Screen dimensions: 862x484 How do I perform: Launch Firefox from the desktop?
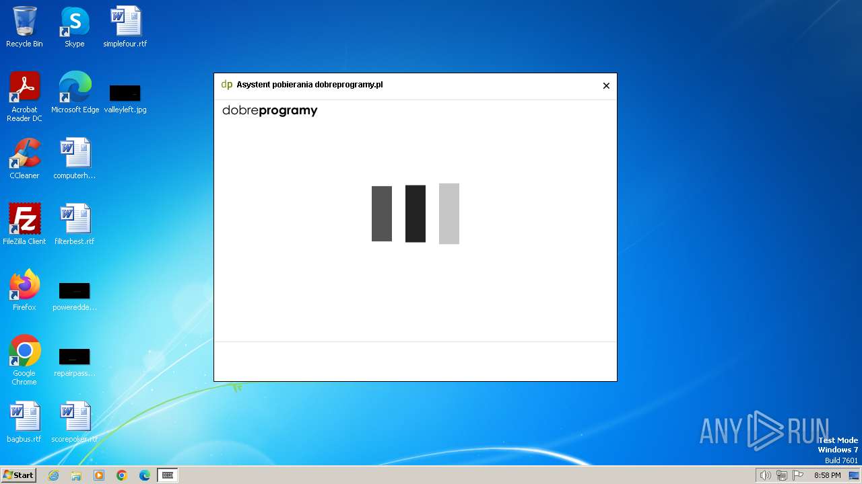tap(24, 290)
